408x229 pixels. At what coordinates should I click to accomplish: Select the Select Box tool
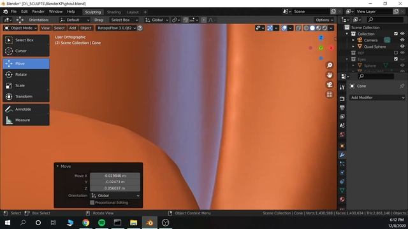pyautogui.click(x=26, y=40)
